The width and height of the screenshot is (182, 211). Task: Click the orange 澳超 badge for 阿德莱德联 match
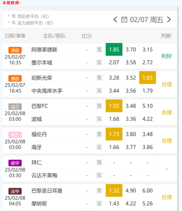15,50
